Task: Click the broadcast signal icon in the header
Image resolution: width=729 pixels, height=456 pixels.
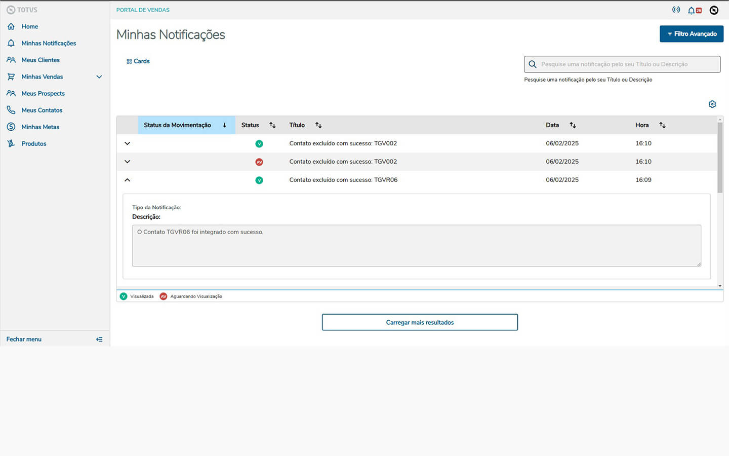Action: [676, 10]
